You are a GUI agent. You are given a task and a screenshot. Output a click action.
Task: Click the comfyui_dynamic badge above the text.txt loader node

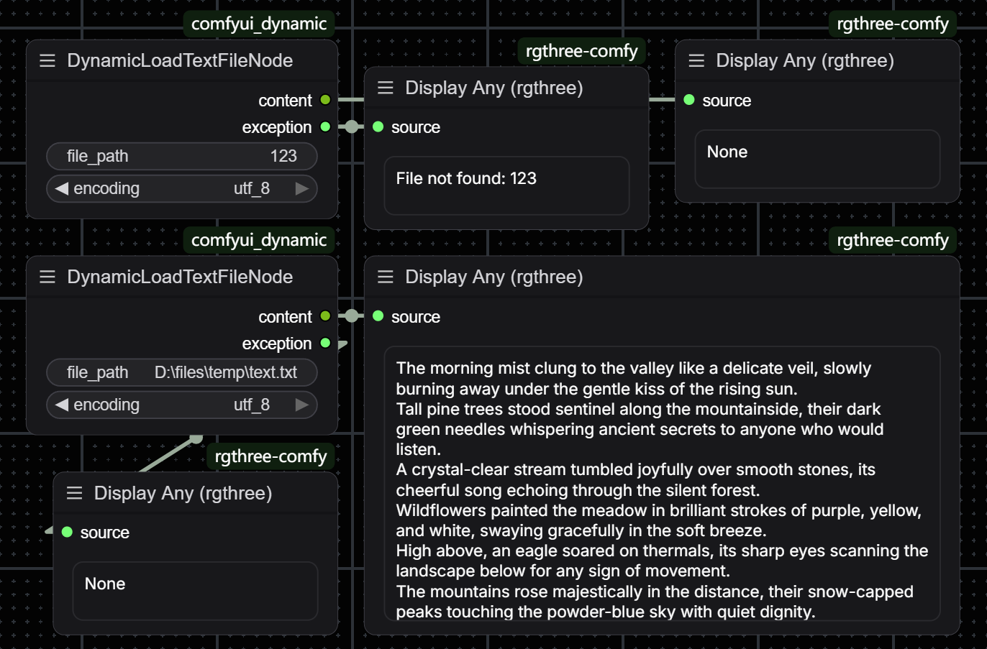click(x=259, y=240)
